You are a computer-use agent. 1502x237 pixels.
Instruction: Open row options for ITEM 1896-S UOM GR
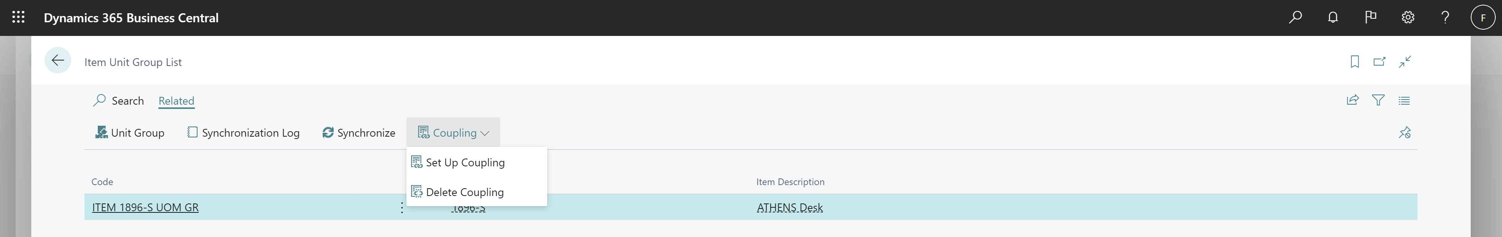point(402,207)
